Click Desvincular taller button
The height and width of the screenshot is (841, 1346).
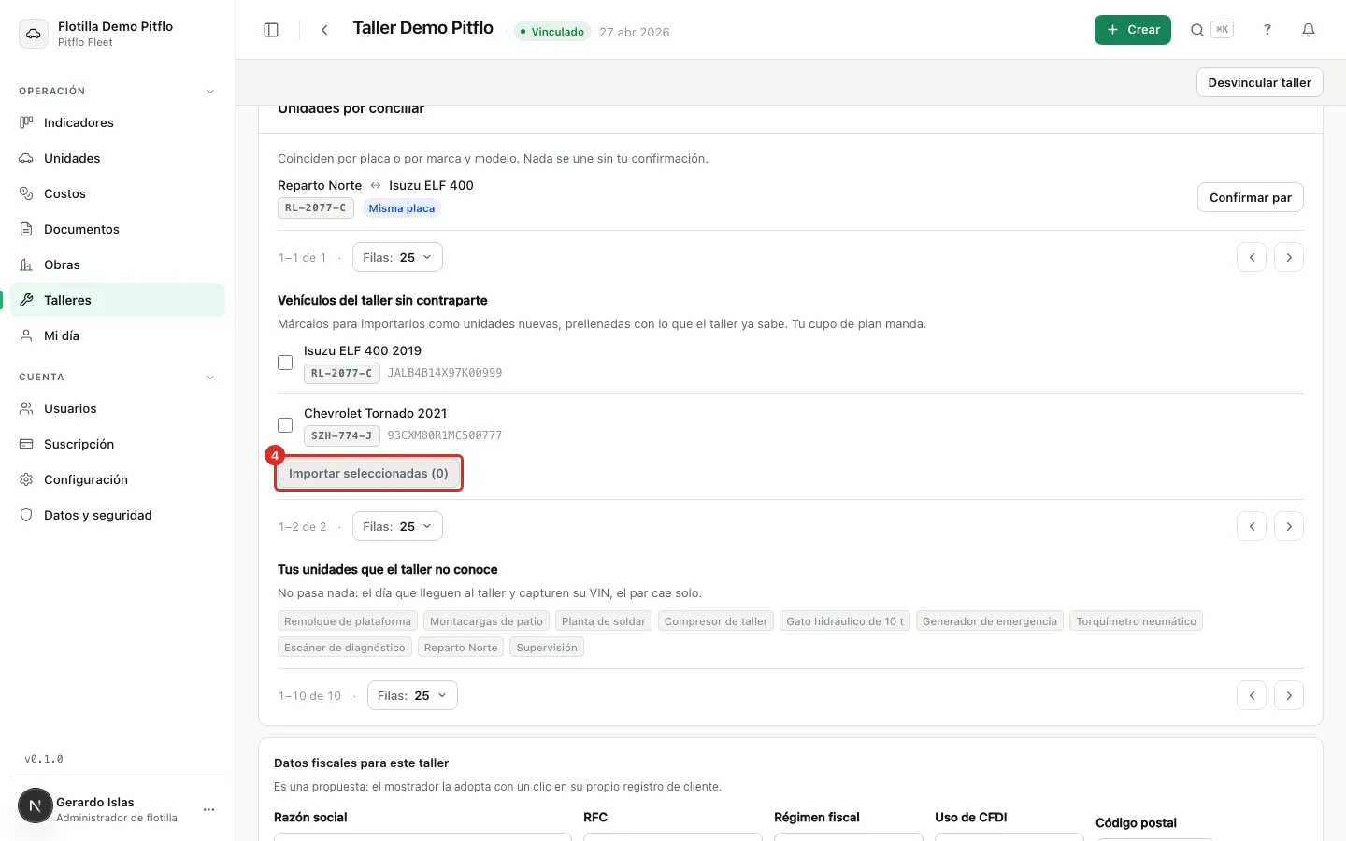point(1260,82)
